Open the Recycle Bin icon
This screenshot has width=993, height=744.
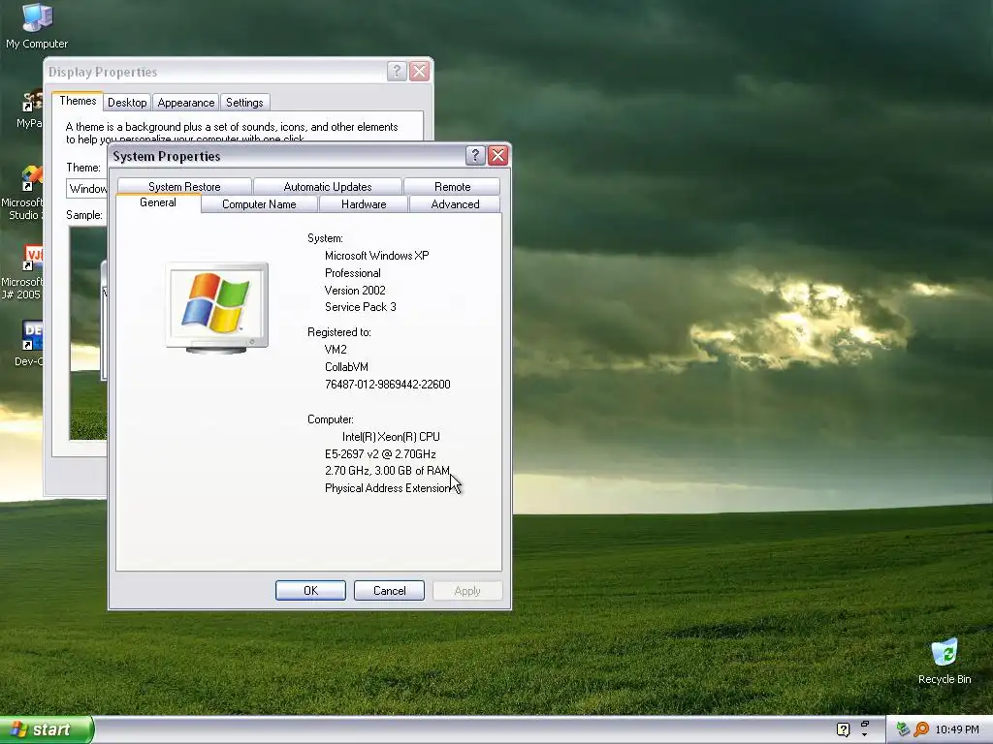point(945,661)
